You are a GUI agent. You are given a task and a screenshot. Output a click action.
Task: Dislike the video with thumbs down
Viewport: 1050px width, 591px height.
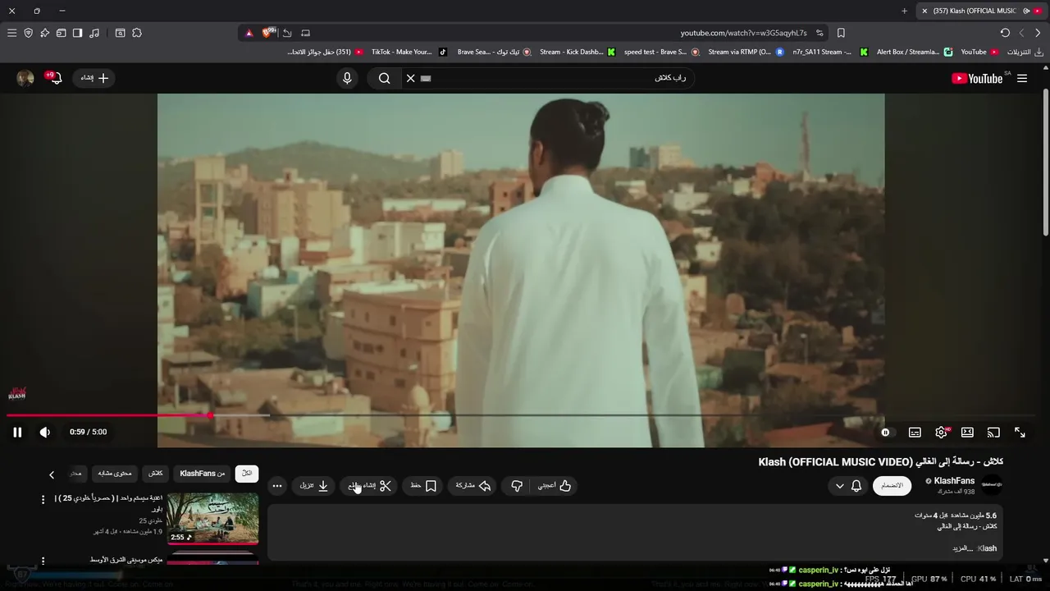pos(517,486)
